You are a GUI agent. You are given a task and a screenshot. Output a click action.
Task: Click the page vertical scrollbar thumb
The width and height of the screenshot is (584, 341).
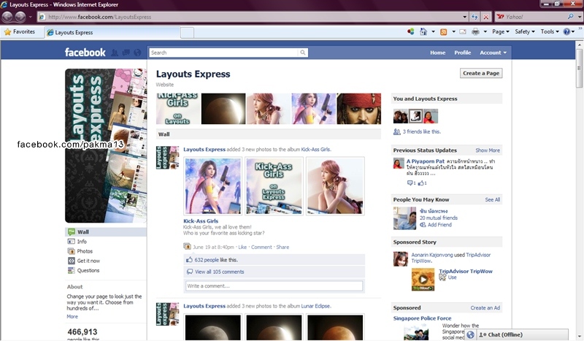click(579, 68)
